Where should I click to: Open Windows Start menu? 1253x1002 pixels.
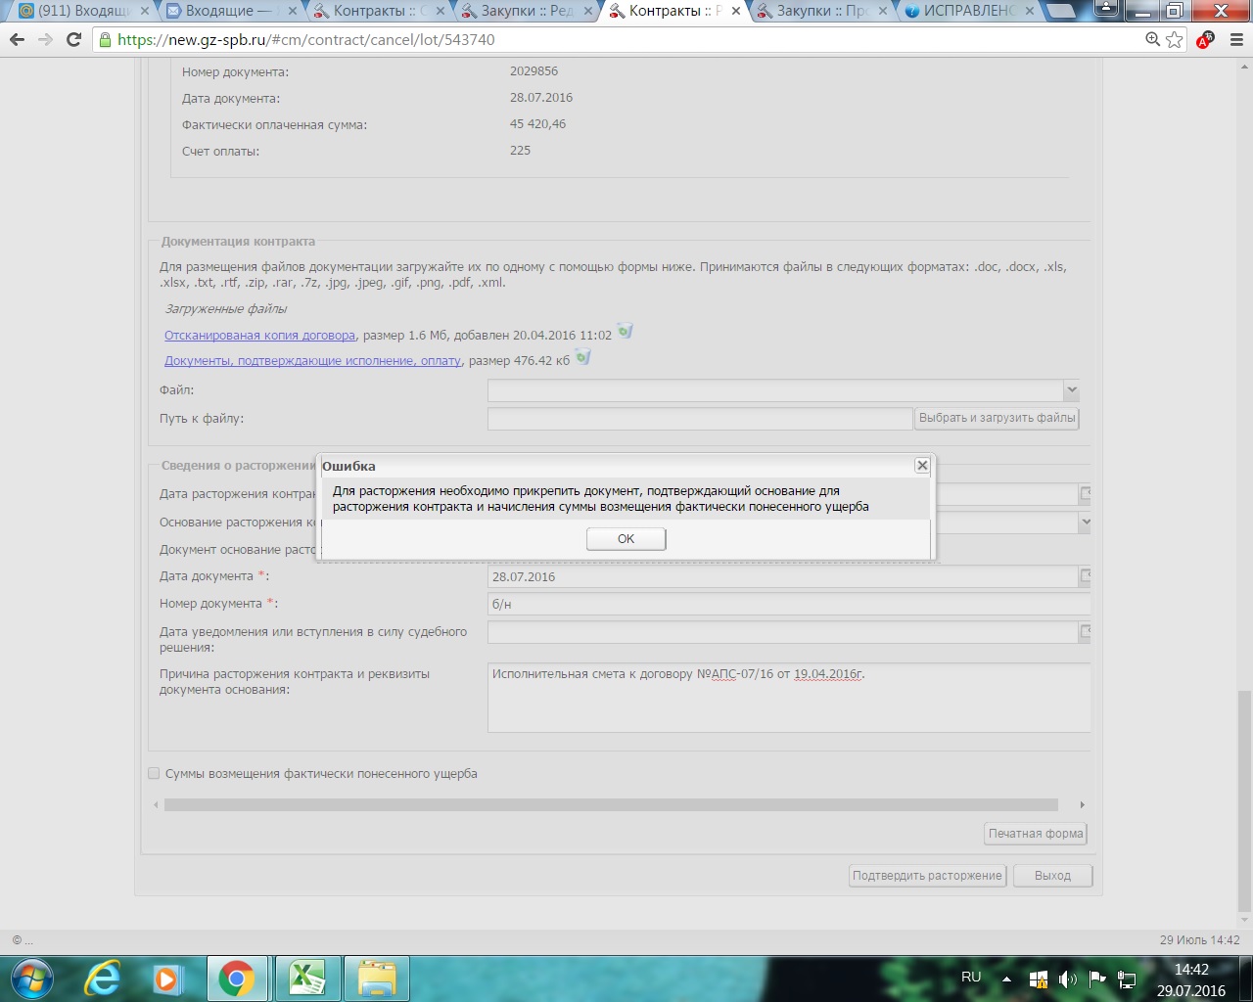[x=30, y=979]
